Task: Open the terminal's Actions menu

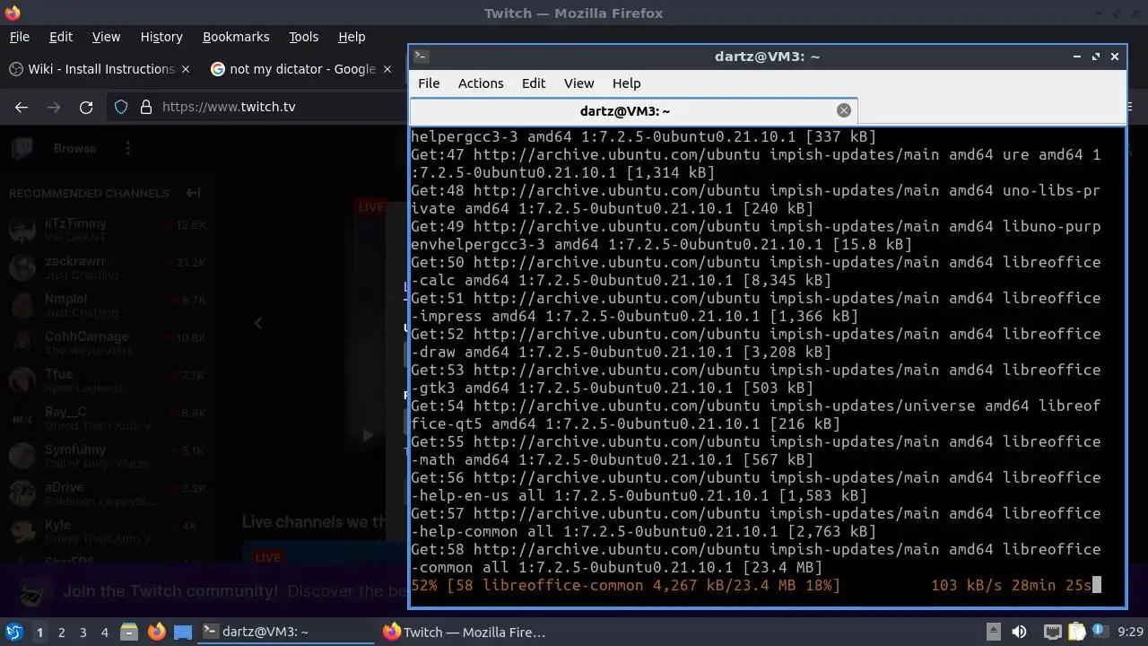Action: [481, 83]
